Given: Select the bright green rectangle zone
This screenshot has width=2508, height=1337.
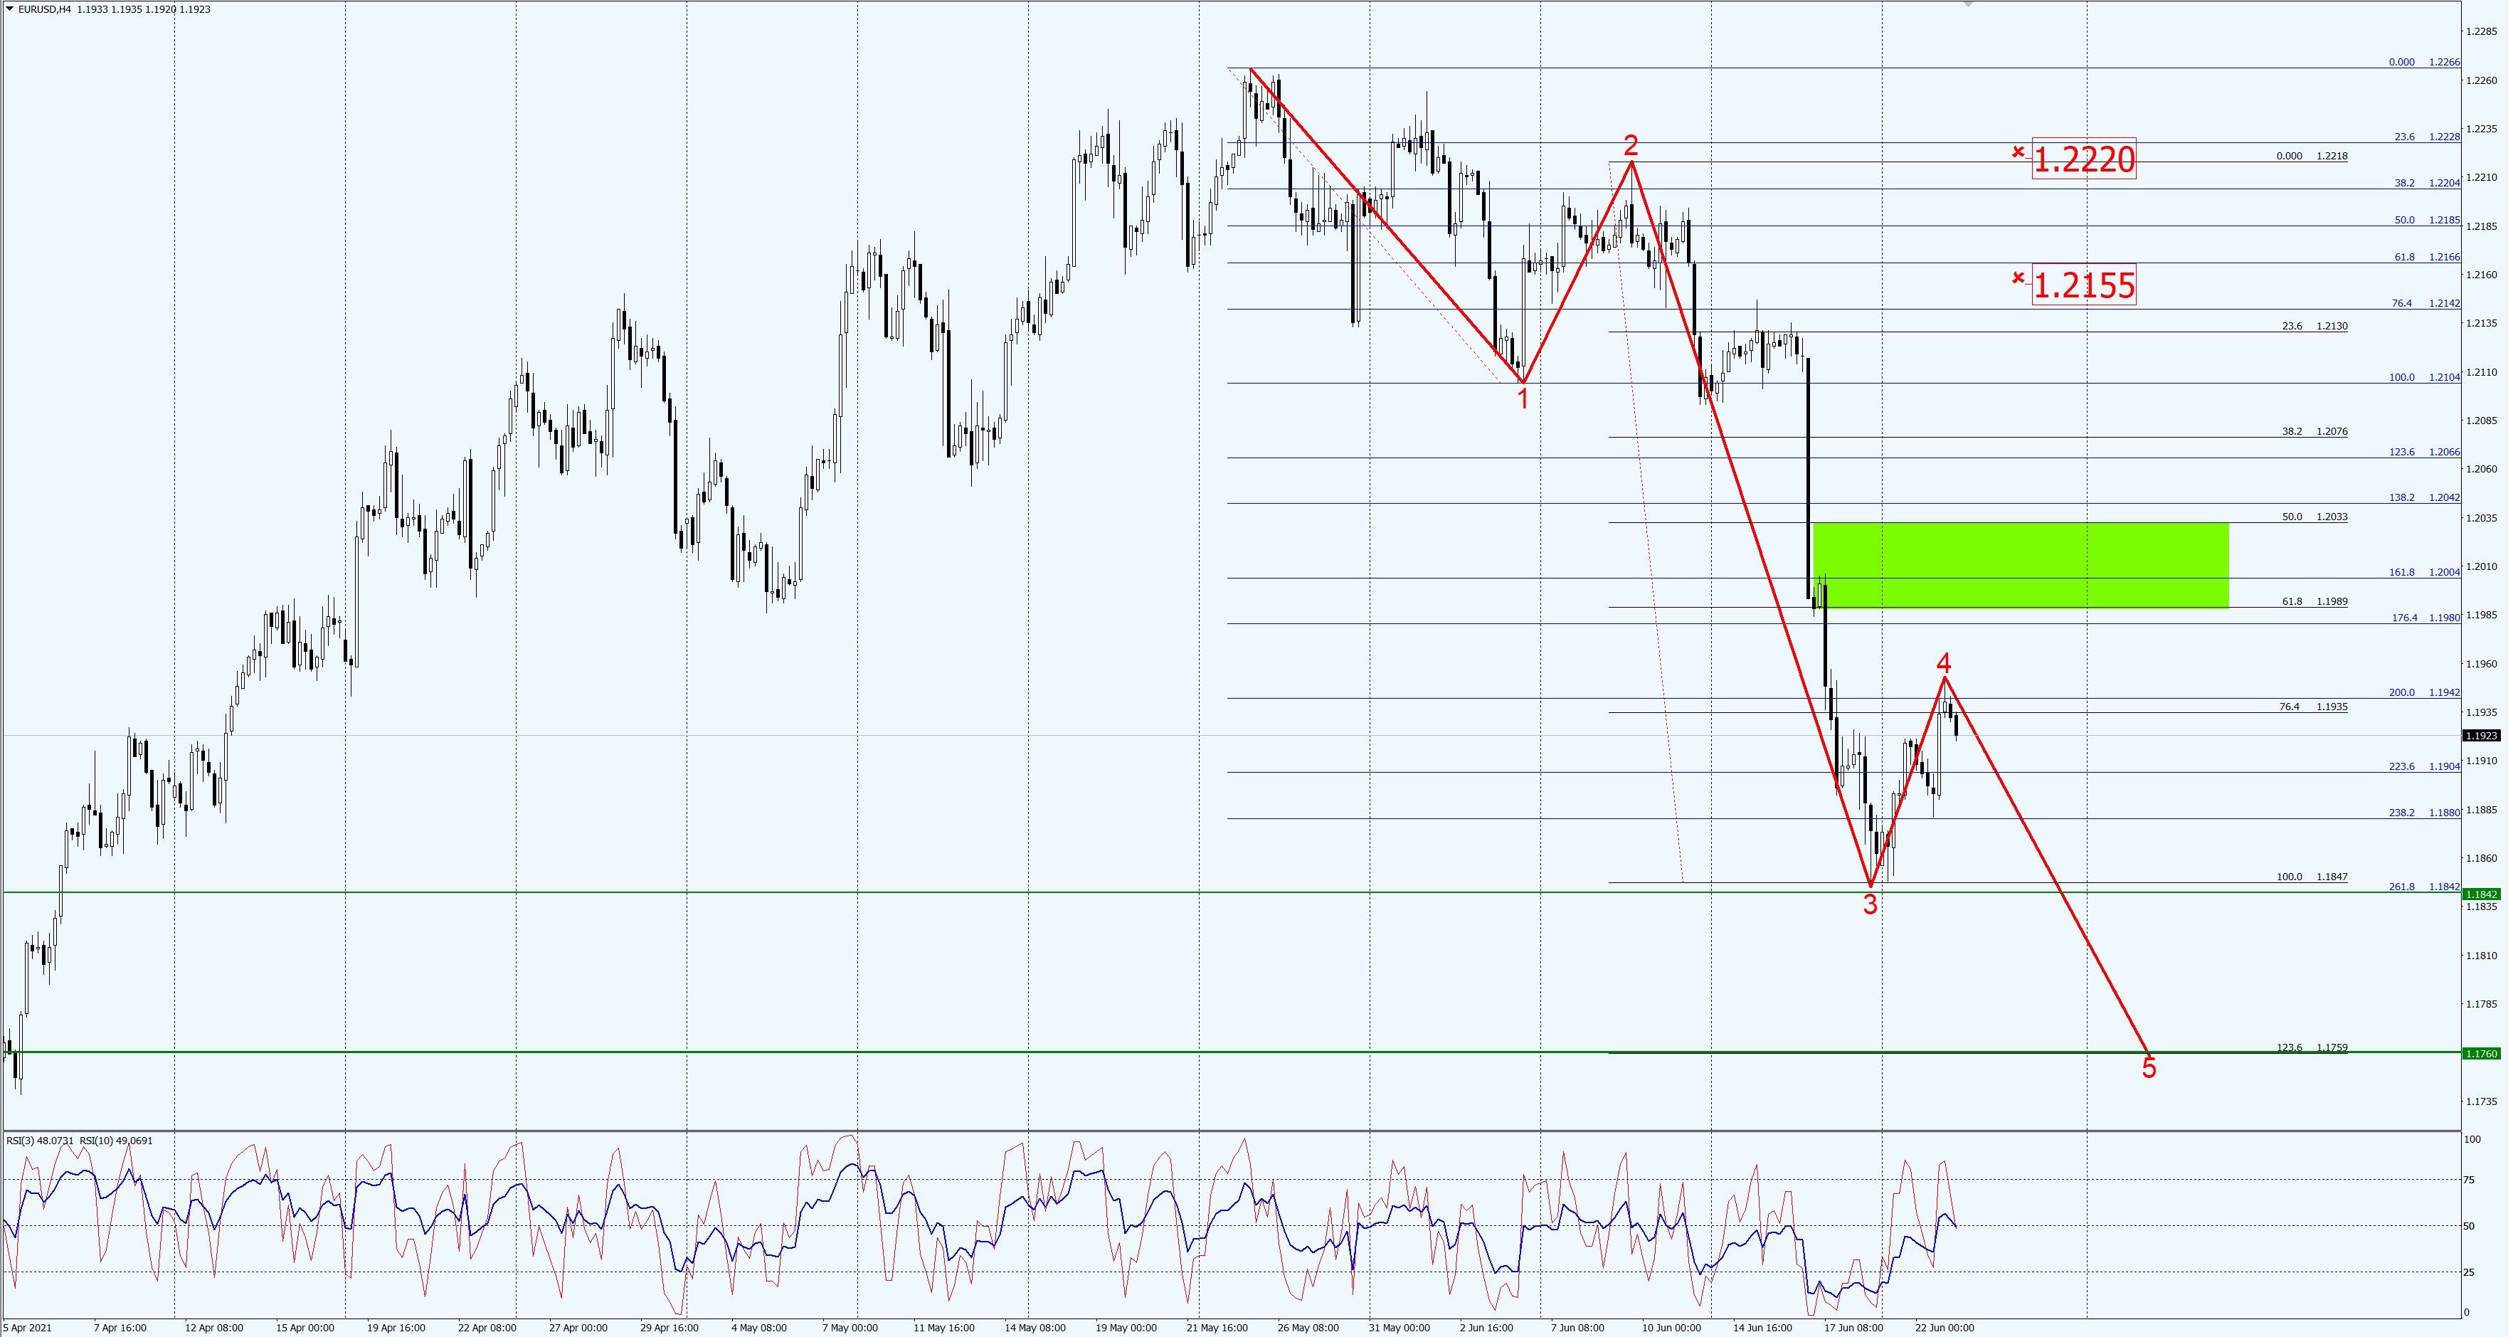Looking at the screenshot, I should [2020, 565].
